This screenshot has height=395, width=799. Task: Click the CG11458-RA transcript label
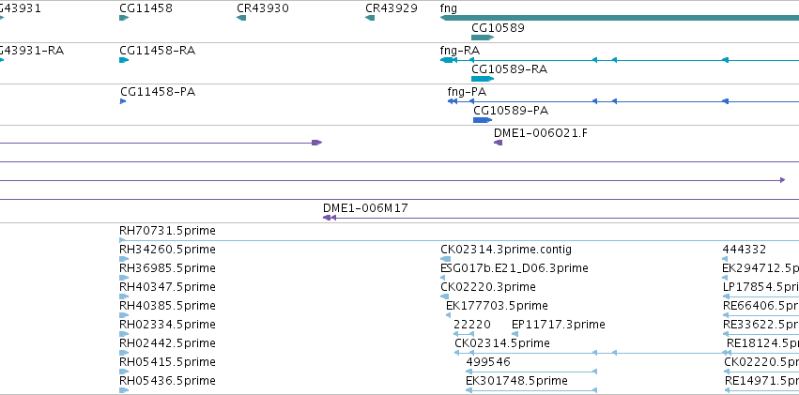(157, 51)
